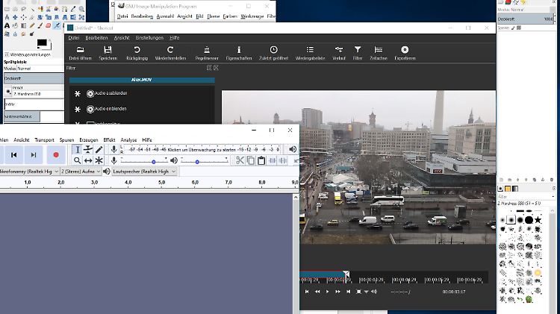560x314 pixels.
Task: Click Datei öffnen in Shotcut toolbar
Action: [81, 51]
